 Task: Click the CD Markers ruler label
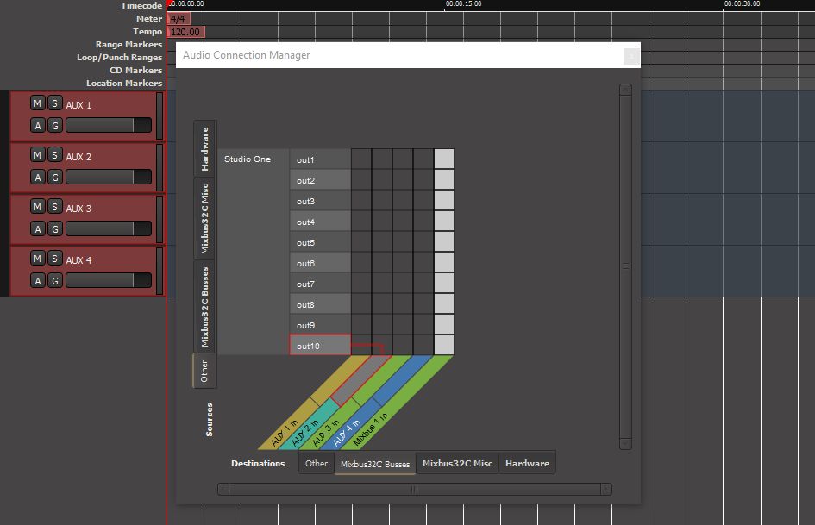click(135, 70)
